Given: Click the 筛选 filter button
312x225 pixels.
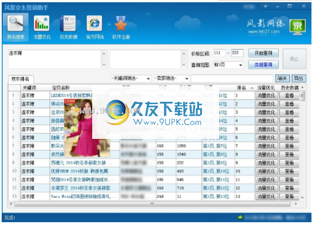Looking at the screenshot, I should [x=282, y=78].
